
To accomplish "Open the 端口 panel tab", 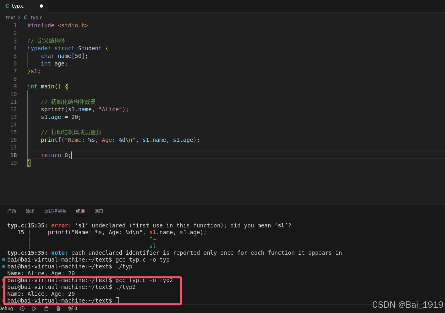I will click(x=98, y=211).
